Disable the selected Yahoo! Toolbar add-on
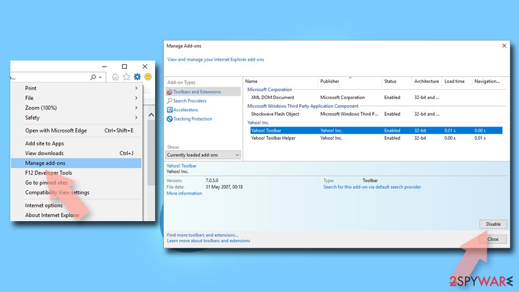 (493, 224)
